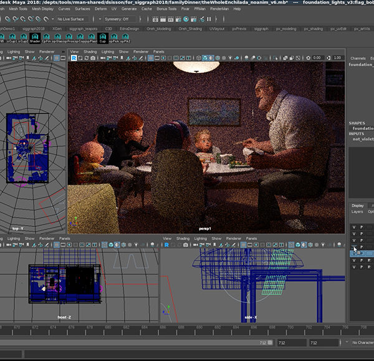This screenshot has width=374, height=361.
Task: Click the RenderMan viewport render icon in persp1 panel
Action: (x=74, y=58)
